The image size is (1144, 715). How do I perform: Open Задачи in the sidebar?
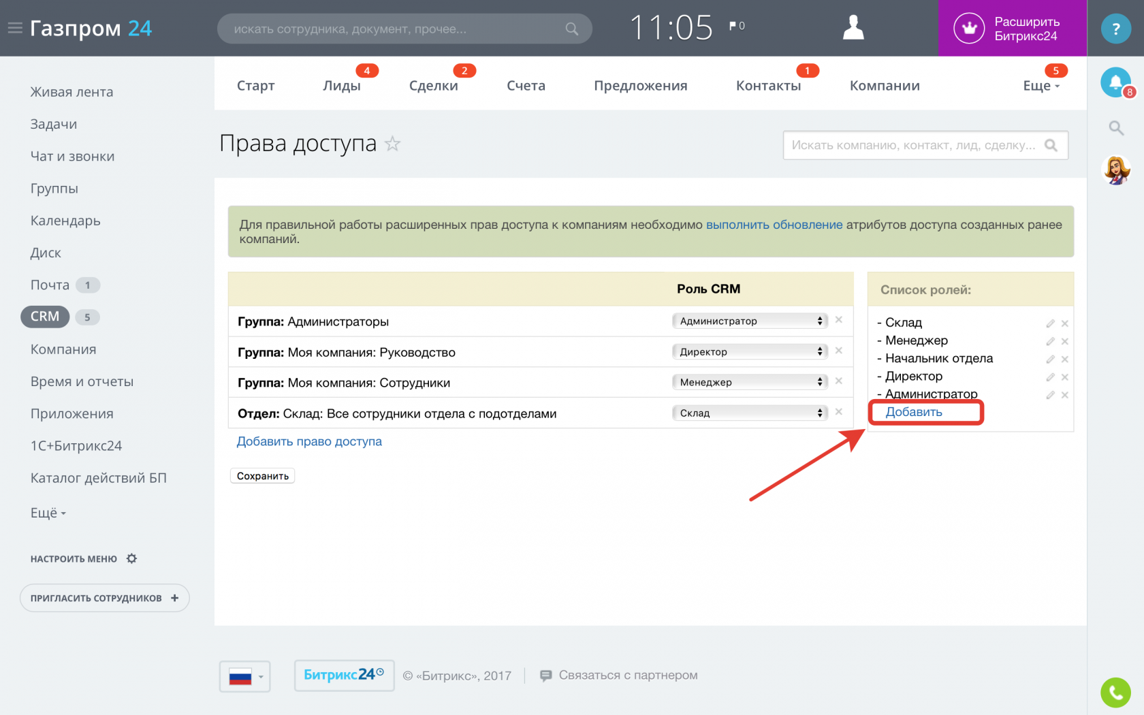[54, 124]
